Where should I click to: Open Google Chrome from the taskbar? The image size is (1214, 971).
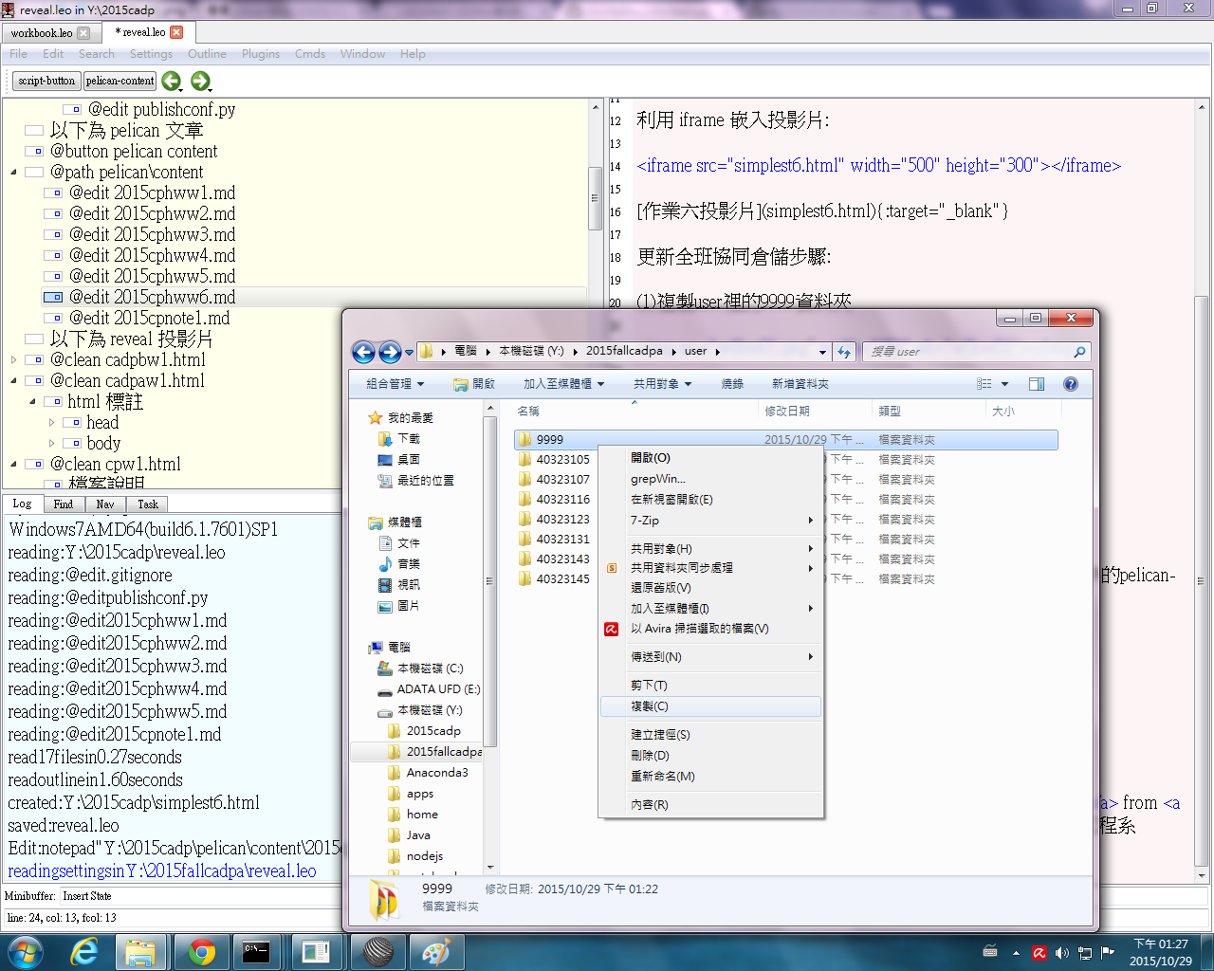click(x=201, y=951)
